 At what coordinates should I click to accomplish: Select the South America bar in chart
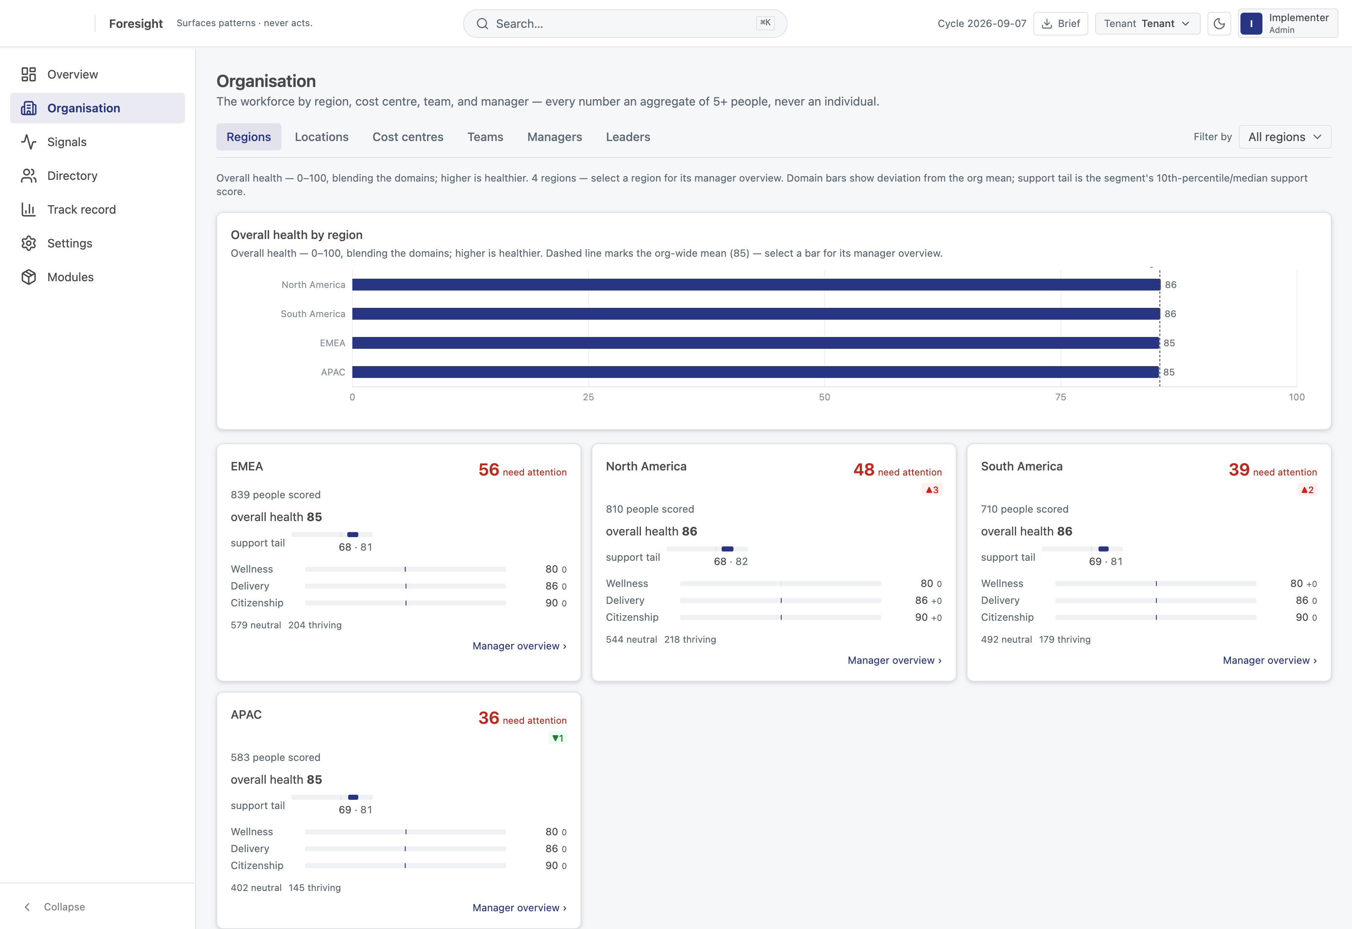click(756, 314)
